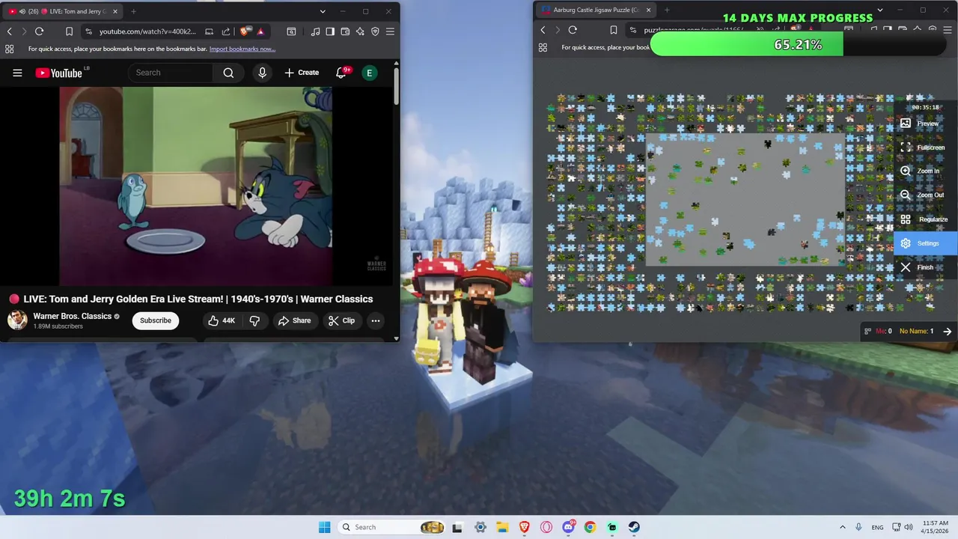Click the Brave Shields lion icon

pos(245,31)
